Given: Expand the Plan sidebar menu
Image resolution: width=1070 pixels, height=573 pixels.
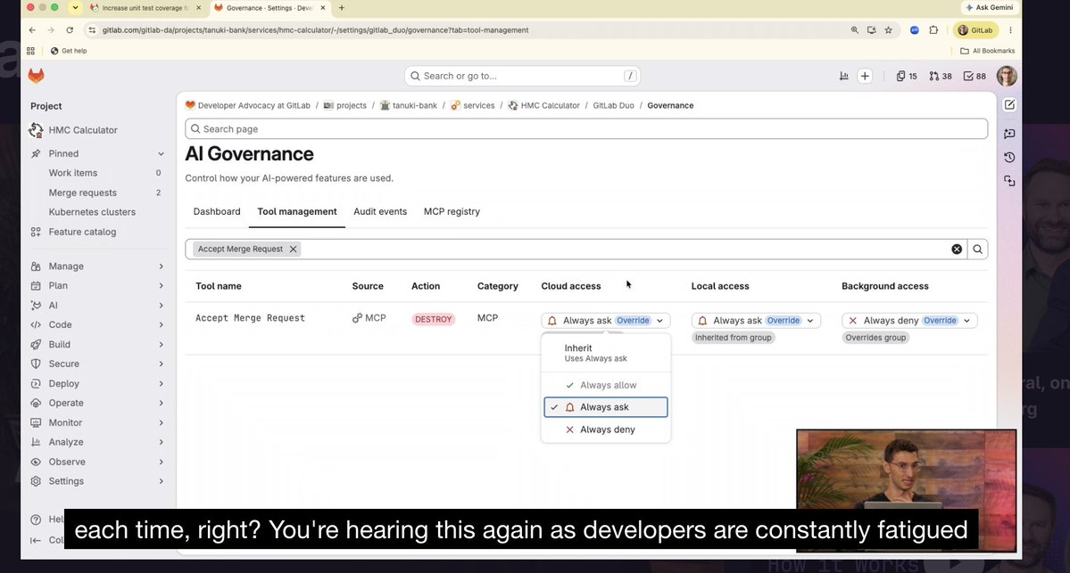Looking at the screenshot, I should pos(97,285).
